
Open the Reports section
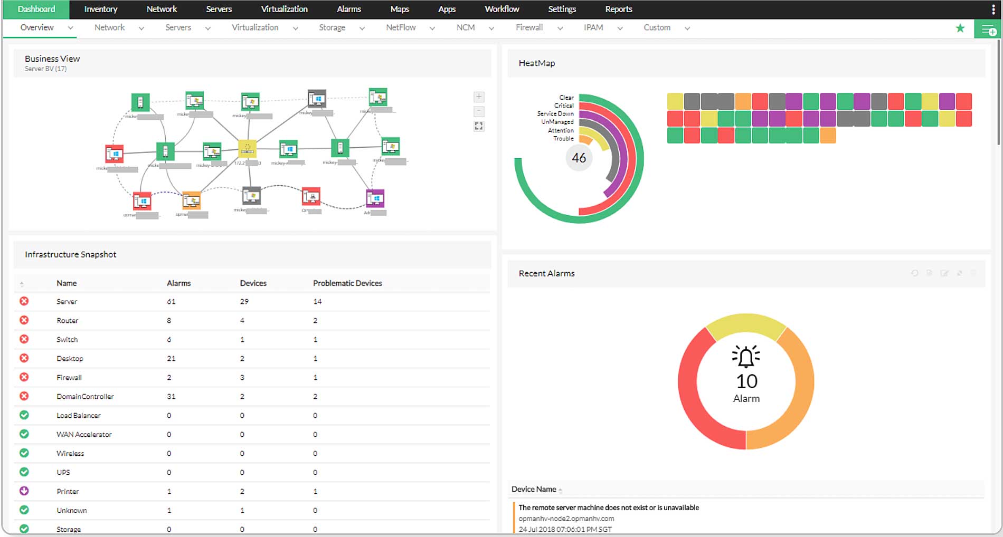(x=618, y=9)
